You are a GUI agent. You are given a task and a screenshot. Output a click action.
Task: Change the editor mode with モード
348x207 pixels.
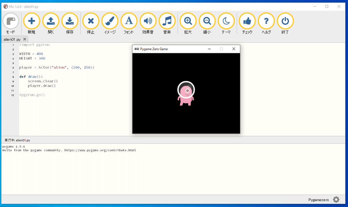click(x=10, y=21)
